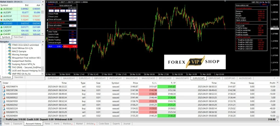Click the order icon for order 1002603324
This screenshot has height=126, width=280.
pyautogui.click(x=4, y=108)
